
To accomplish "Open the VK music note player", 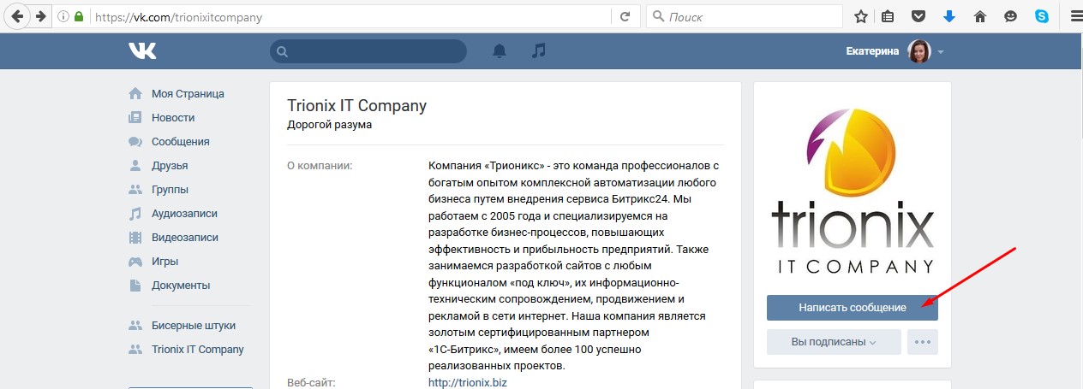I will 538,51.
